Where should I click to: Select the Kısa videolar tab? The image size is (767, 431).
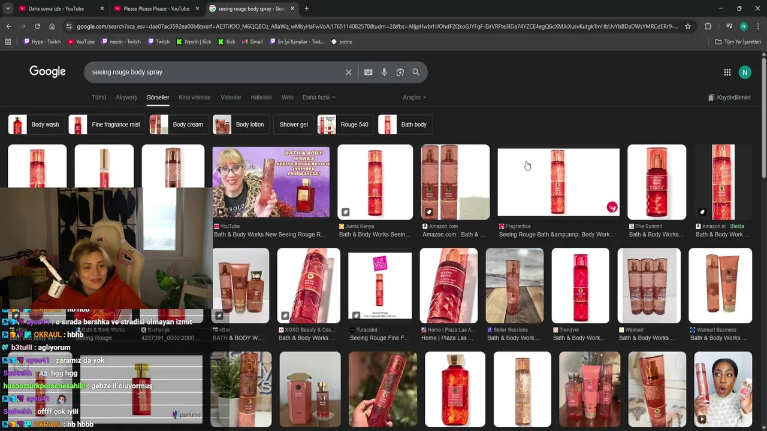(x=195, y=98)
